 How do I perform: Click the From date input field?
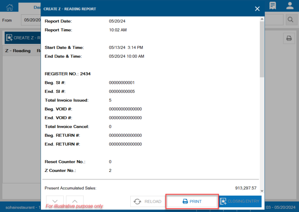tap(31, 20)
